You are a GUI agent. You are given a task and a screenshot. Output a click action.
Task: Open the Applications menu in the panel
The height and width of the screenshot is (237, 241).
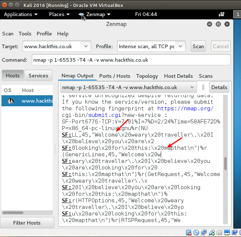pos(21,14)
